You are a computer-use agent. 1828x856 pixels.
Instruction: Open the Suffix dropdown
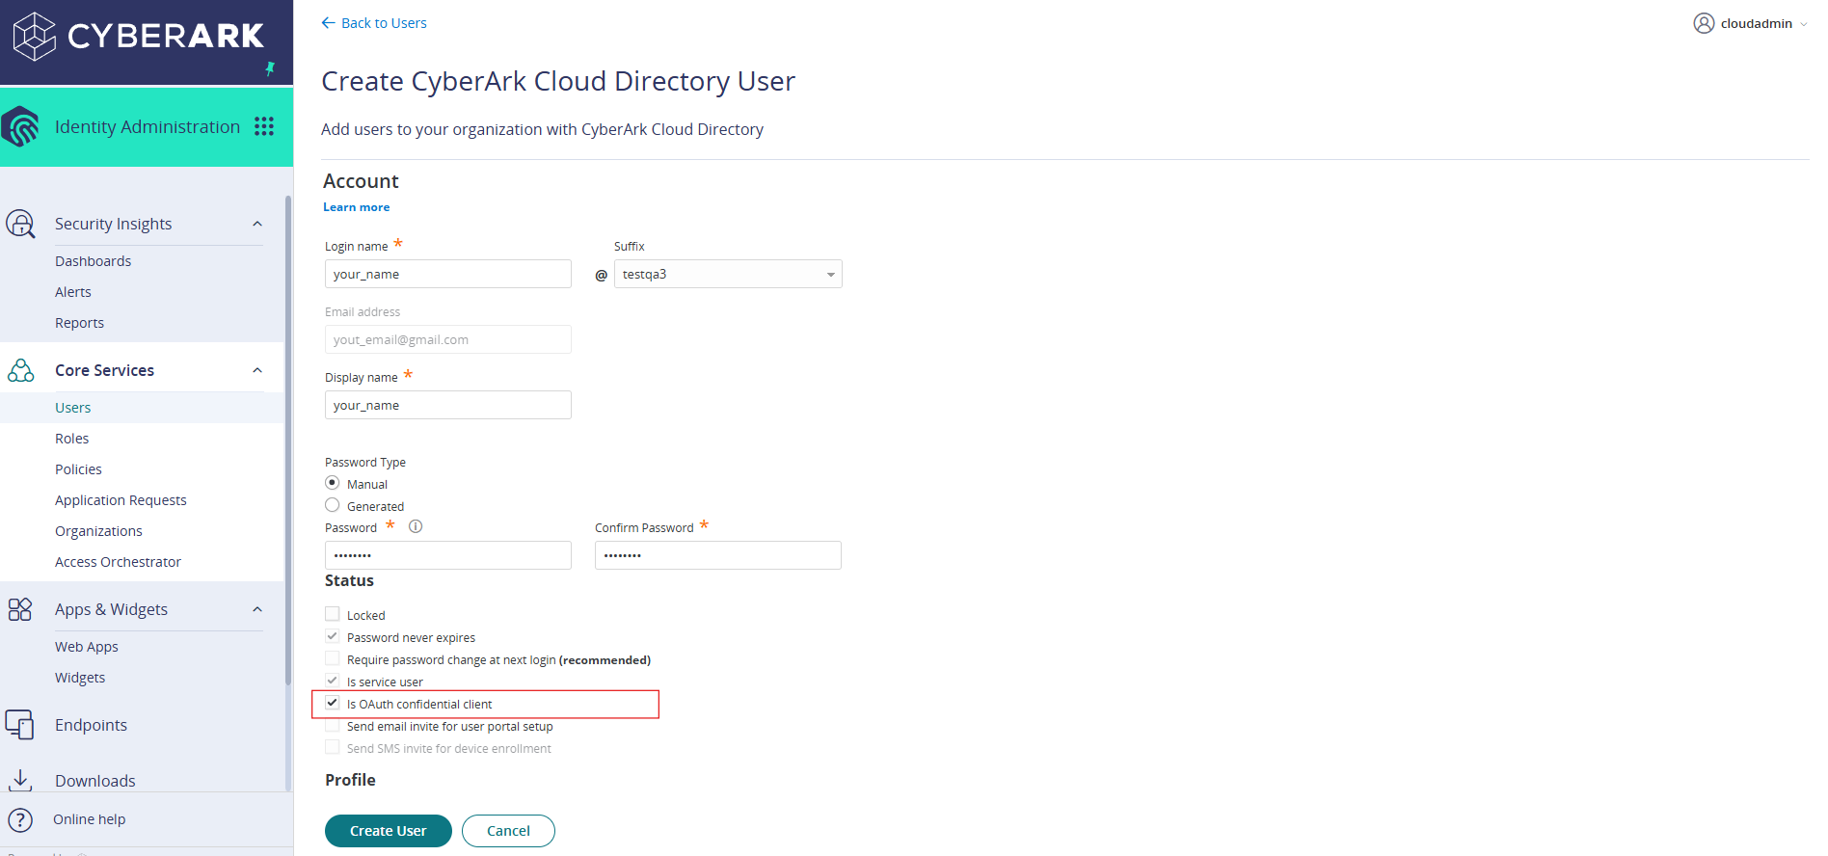728,274
